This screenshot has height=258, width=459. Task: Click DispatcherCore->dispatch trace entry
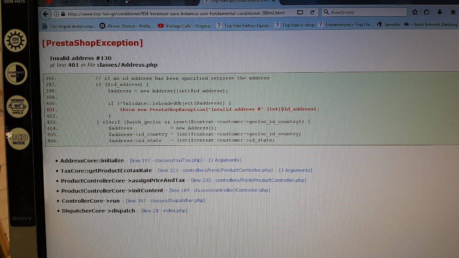pyautogui.click(x=98, y=211)
